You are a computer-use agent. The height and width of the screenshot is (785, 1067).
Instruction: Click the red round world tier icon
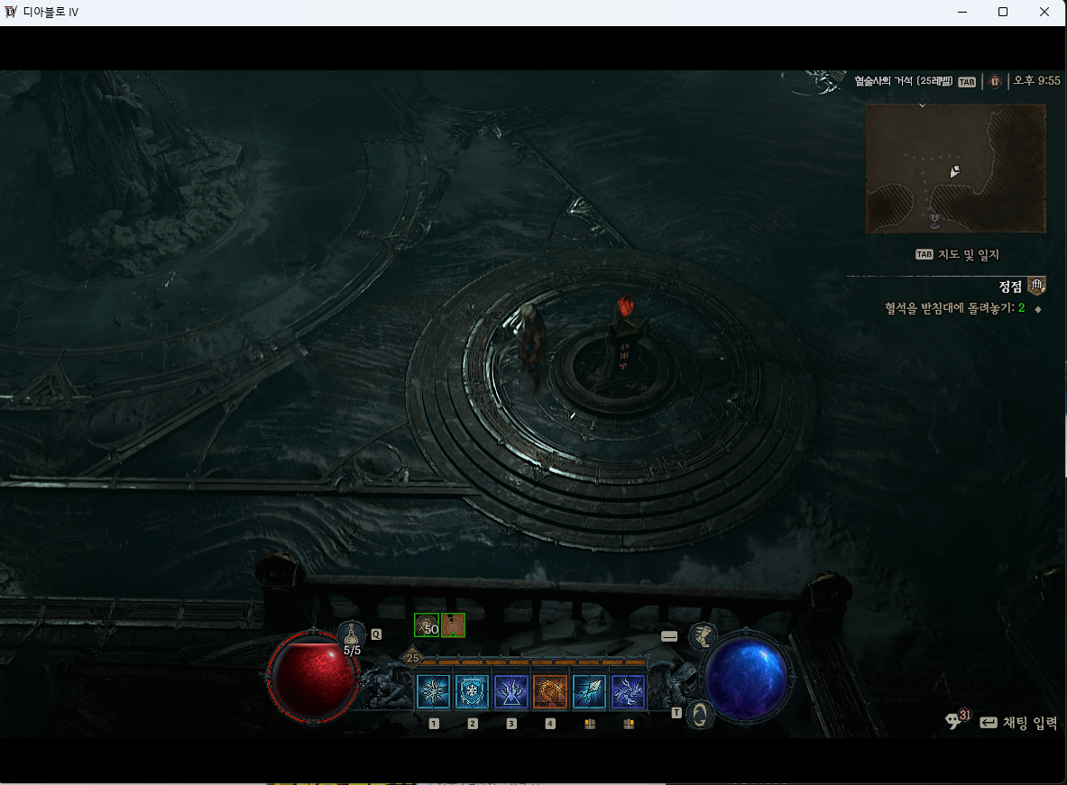(x=995, y=82)
